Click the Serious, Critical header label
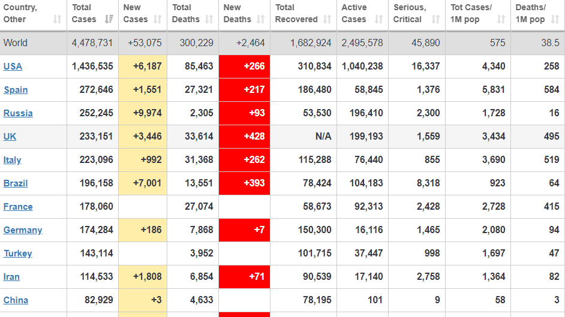 coord(410,13)
